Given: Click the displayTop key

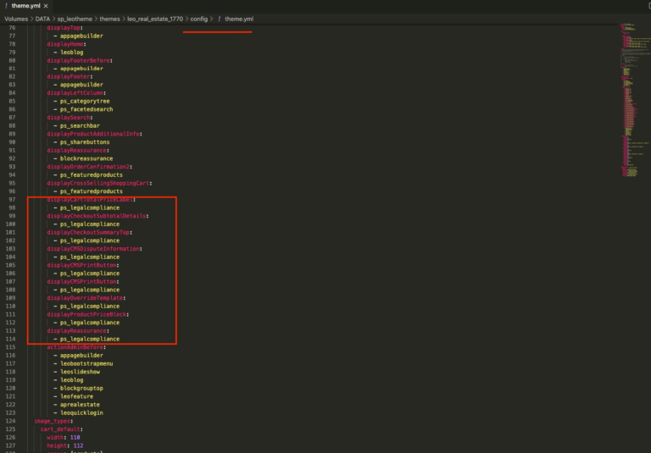Looking at the screenshot, I should [x=64, y=28].
